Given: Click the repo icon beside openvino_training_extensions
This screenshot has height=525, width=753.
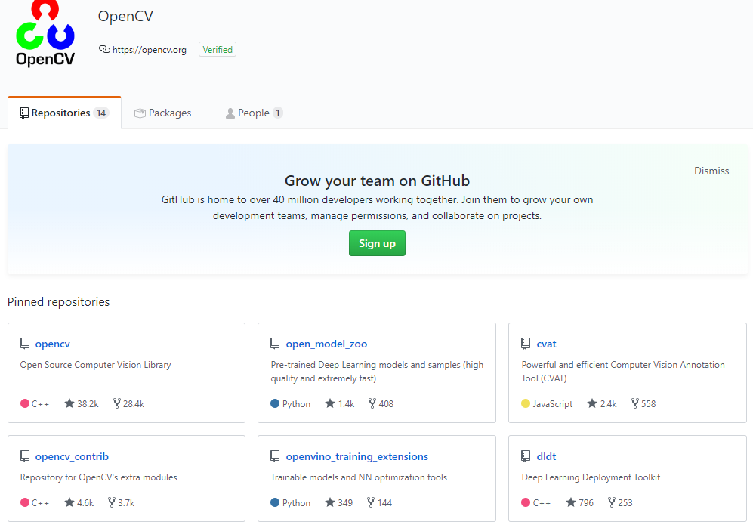Looking at the screenshot, I should tap(275, 456).
